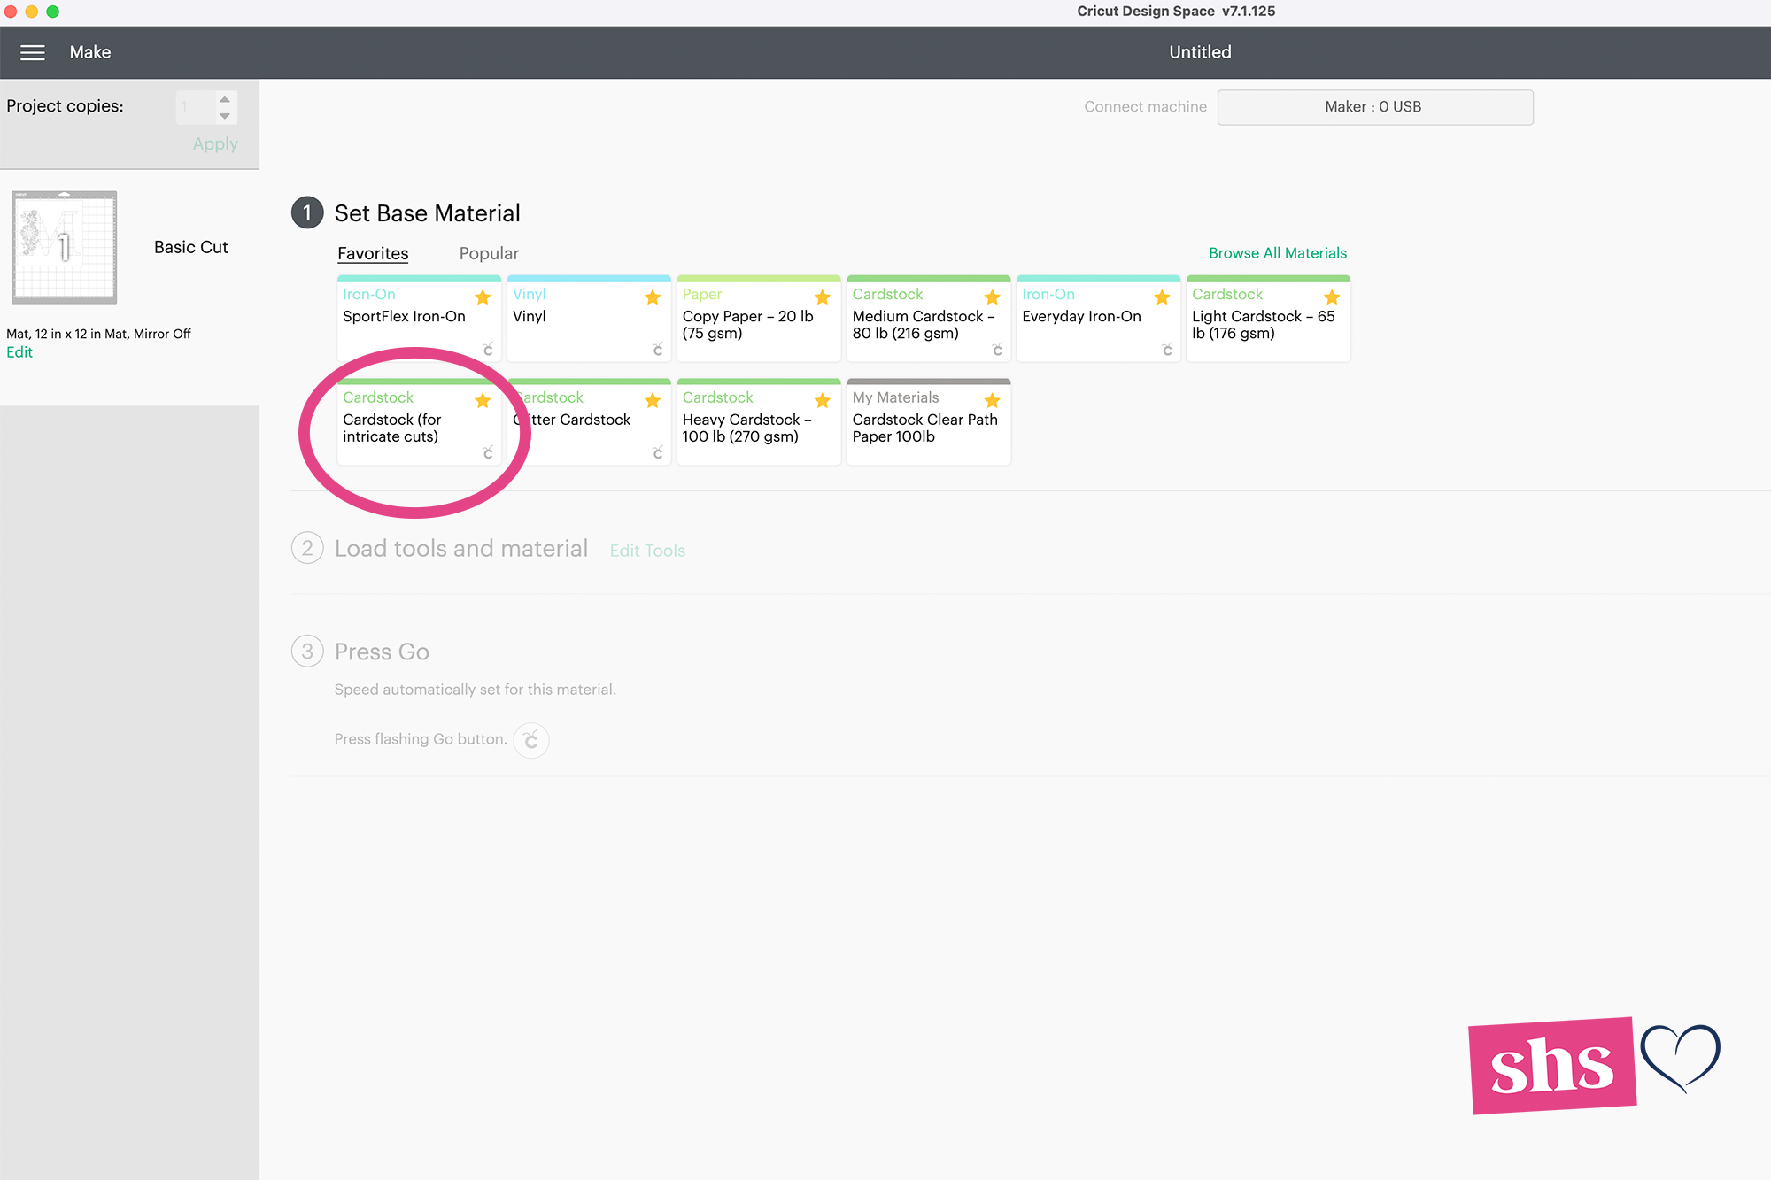1771x1180 pixels.
Task: Click the Project copies number field
Action: tap(196, 107)
